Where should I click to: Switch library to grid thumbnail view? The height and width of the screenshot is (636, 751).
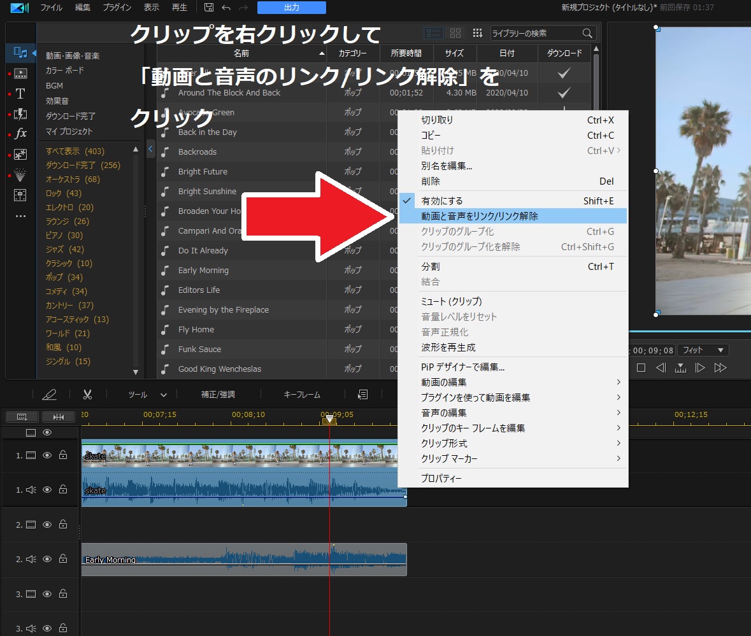[x=455, y=33]
